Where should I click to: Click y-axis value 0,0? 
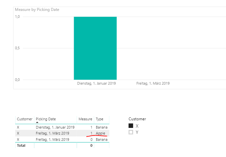point(17,80)
